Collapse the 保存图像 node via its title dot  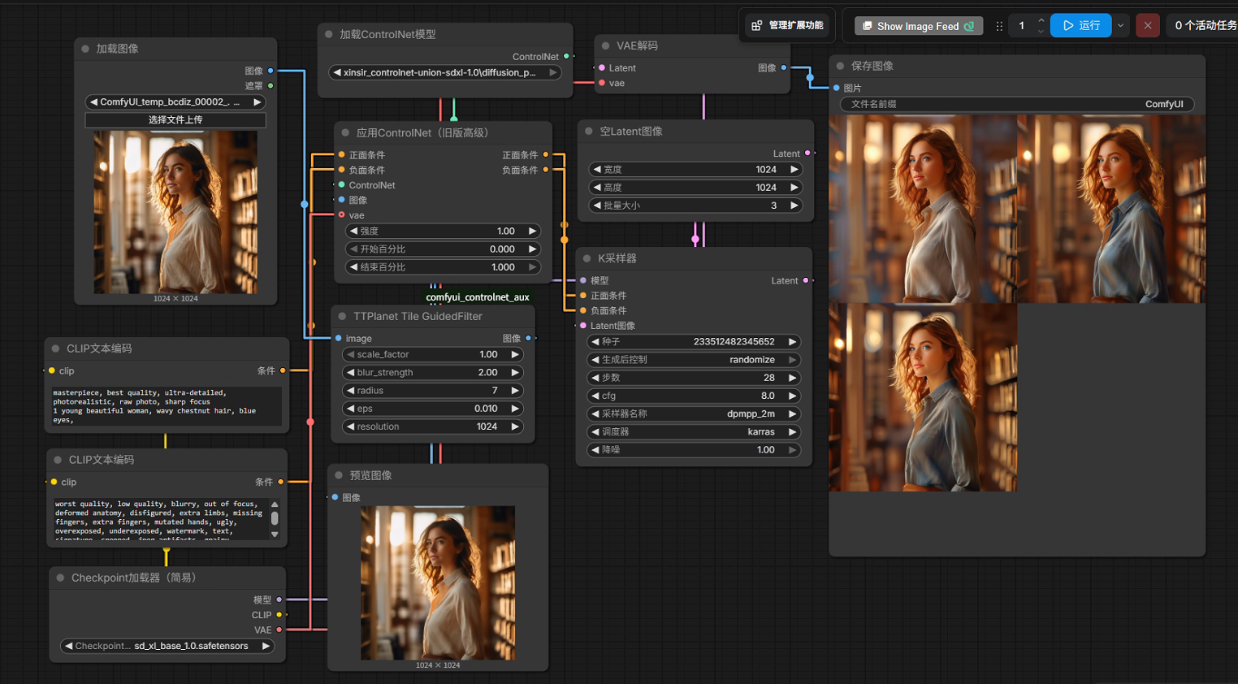[x=840, y=66]
